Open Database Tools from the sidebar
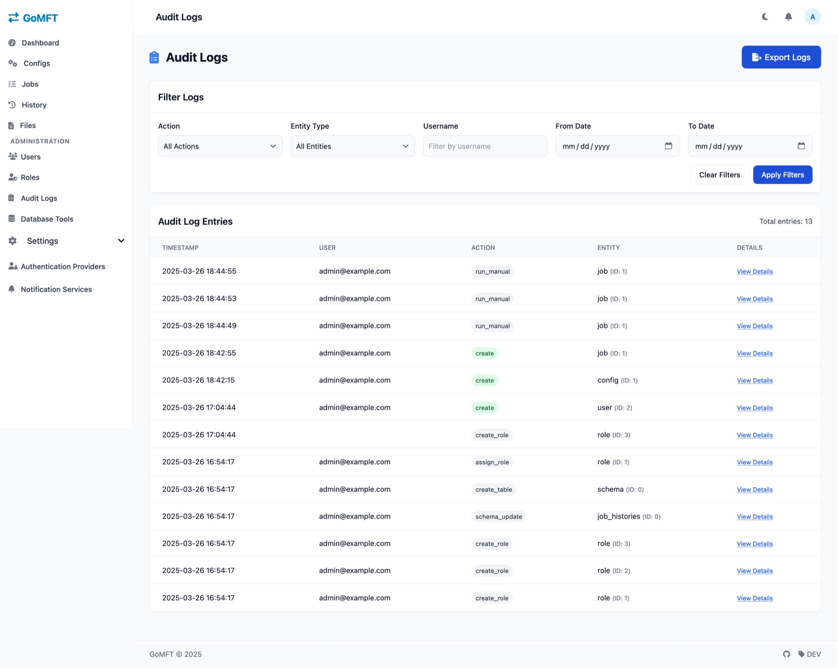This screenshot has height=668, width=838. [x=47, y=219]
